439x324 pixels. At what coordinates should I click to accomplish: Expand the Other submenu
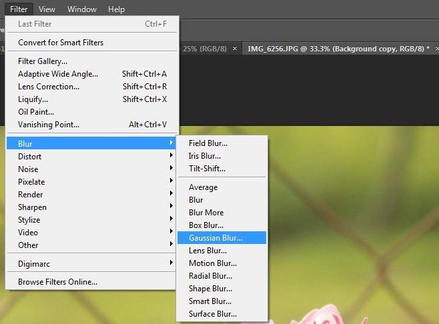(x=91, y=245)
